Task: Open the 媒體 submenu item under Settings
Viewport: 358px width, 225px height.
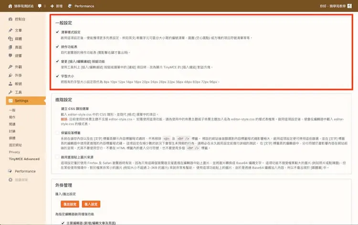Action: (12, 138)
